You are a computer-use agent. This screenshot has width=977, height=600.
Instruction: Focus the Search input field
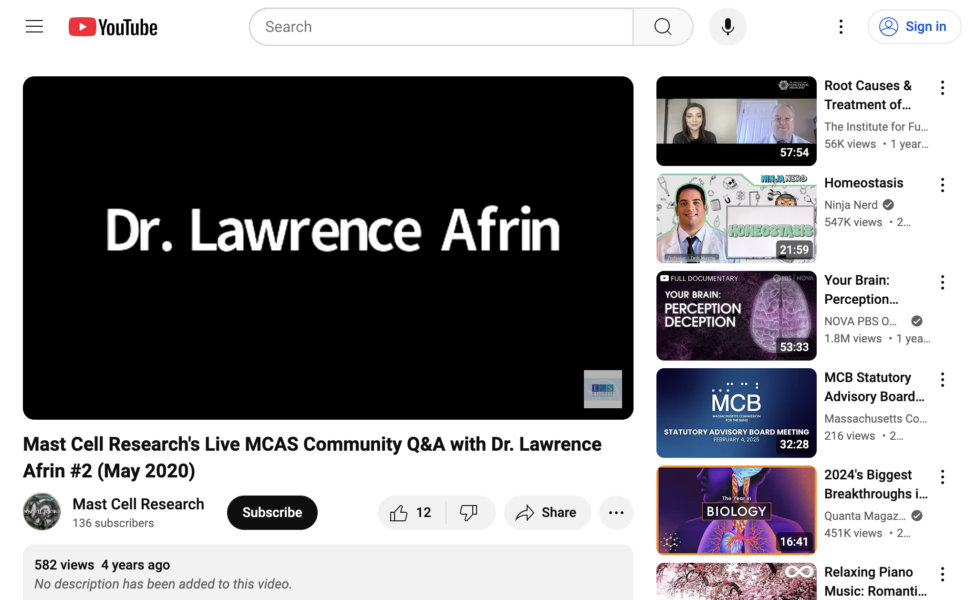coord(441,27)
